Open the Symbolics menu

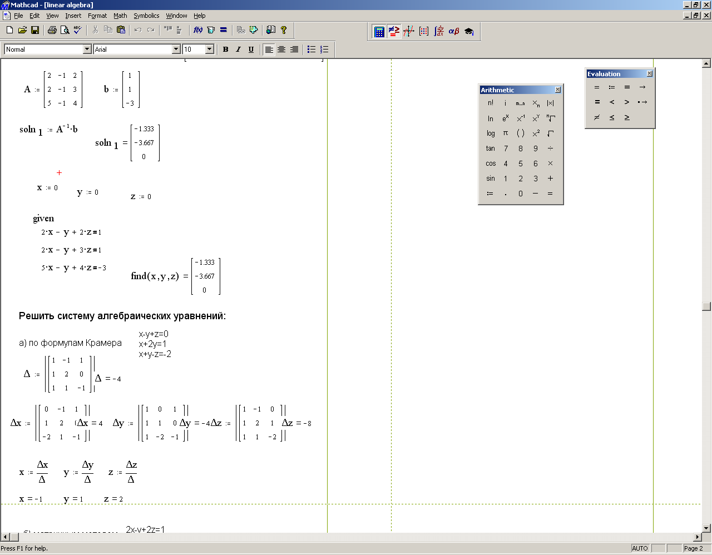click(146, 16)
